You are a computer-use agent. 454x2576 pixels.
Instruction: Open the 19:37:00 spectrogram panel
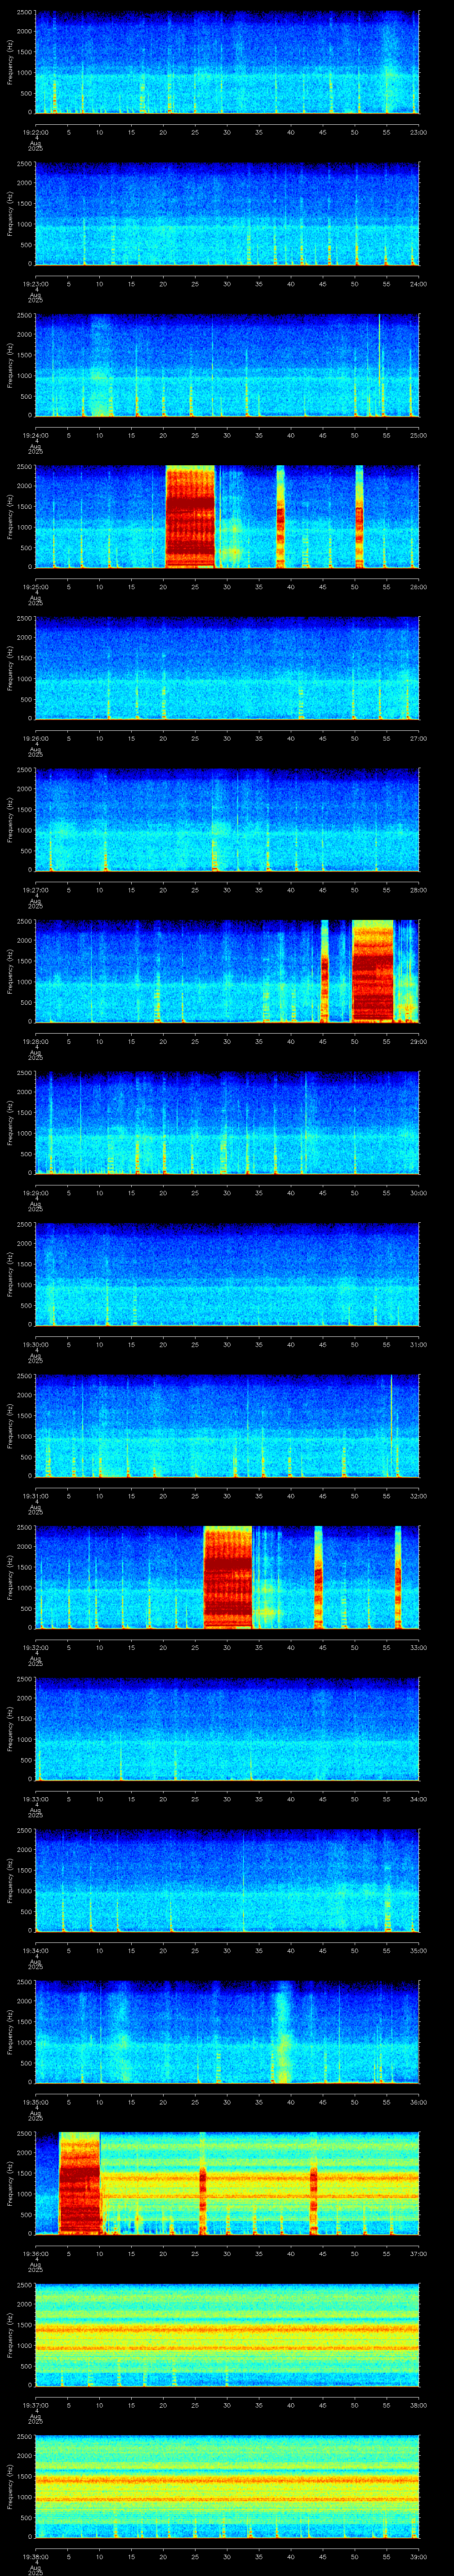[227, 2335]
